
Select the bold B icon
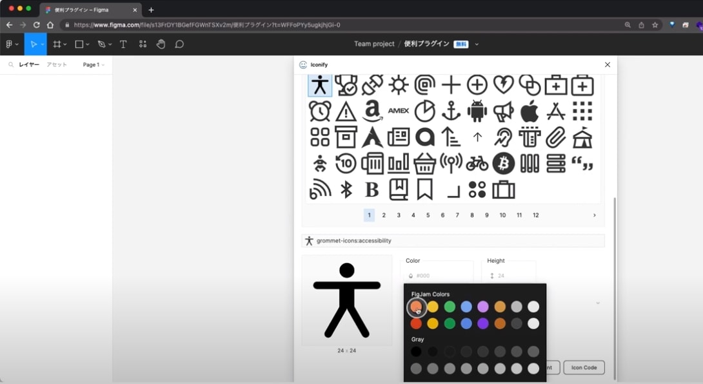point(372,190)
